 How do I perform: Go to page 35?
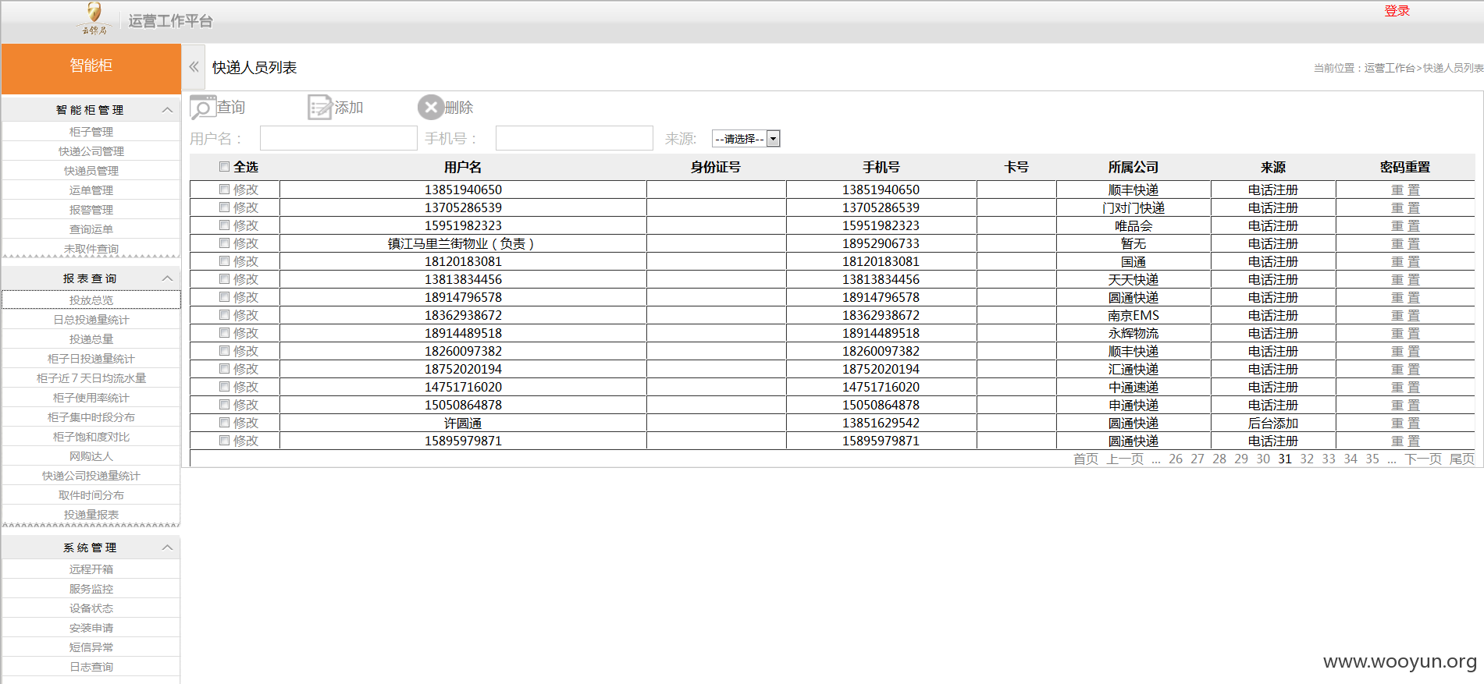click(x=1372, y=459)
